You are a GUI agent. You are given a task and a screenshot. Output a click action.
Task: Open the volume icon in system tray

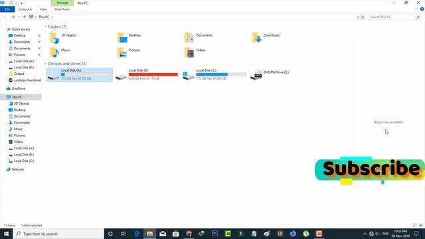377,234
